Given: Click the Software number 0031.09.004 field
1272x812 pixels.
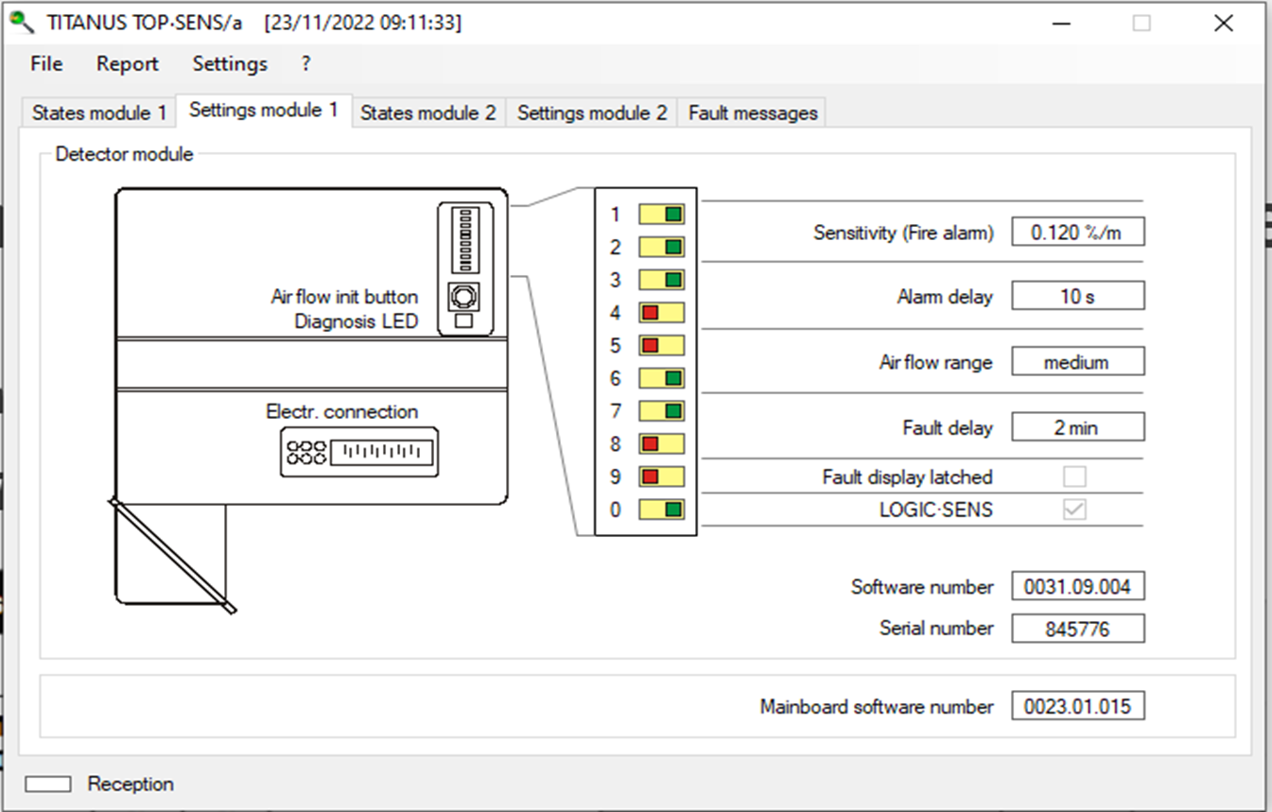Looking at the screenshot, I should [x=1077, y=586].
